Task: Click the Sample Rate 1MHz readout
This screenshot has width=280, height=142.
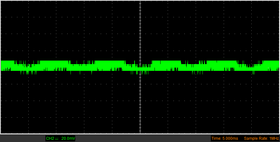Action: point(261,138)
